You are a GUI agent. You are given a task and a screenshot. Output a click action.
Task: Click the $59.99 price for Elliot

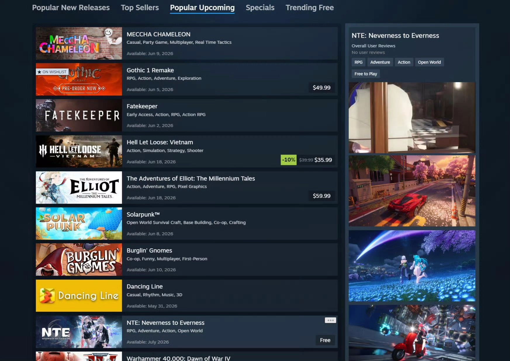pos(321,196)
